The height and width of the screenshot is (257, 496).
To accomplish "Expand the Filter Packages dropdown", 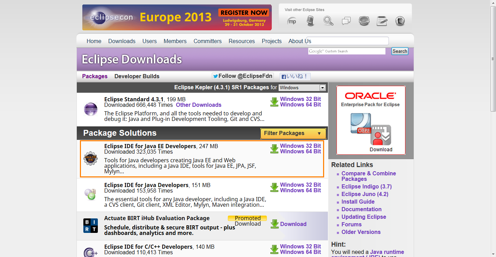I will click(x=293, y=133).
